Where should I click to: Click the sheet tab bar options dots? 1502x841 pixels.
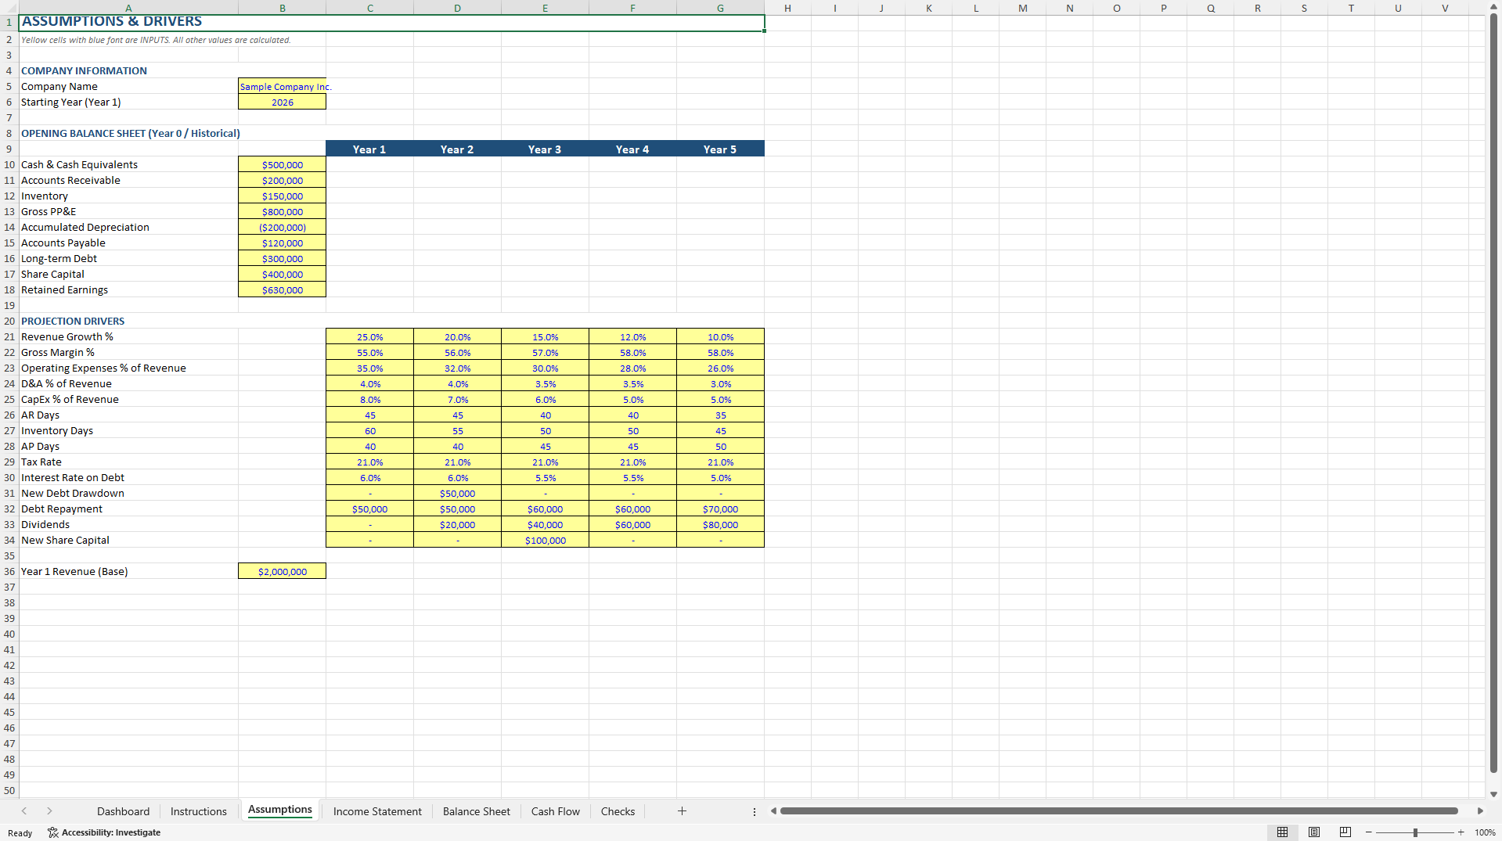point(755,811)
